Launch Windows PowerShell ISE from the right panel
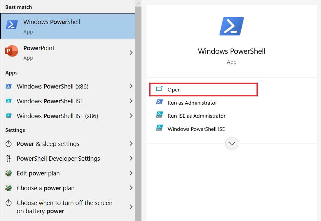Viewport: 321px width, 221px height. pyautogui.click(x=196, y=129)
